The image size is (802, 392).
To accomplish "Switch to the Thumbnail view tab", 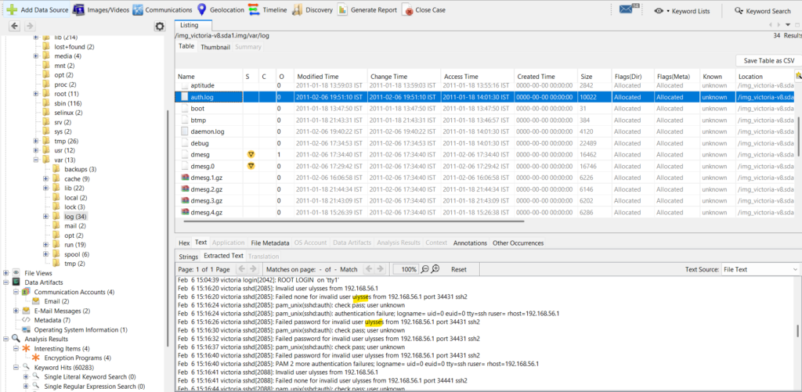I will click(x=215, y=46).
